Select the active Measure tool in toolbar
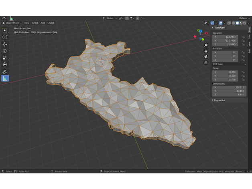This screenshot has width=252, height=189. pos(5,78)
